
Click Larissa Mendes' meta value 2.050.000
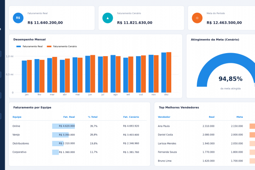[237, 144]
